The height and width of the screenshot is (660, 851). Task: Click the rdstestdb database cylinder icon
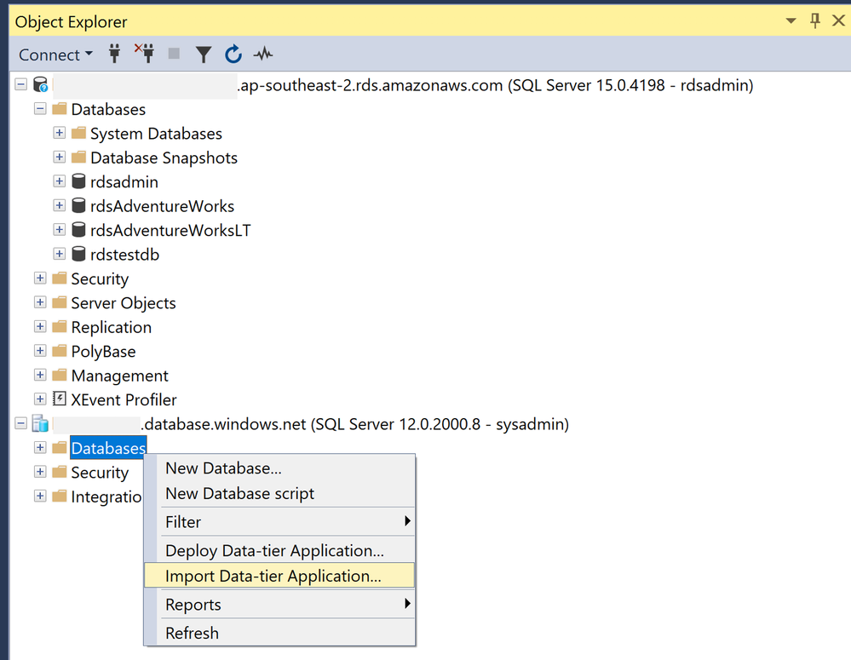[x=78, y=254]
